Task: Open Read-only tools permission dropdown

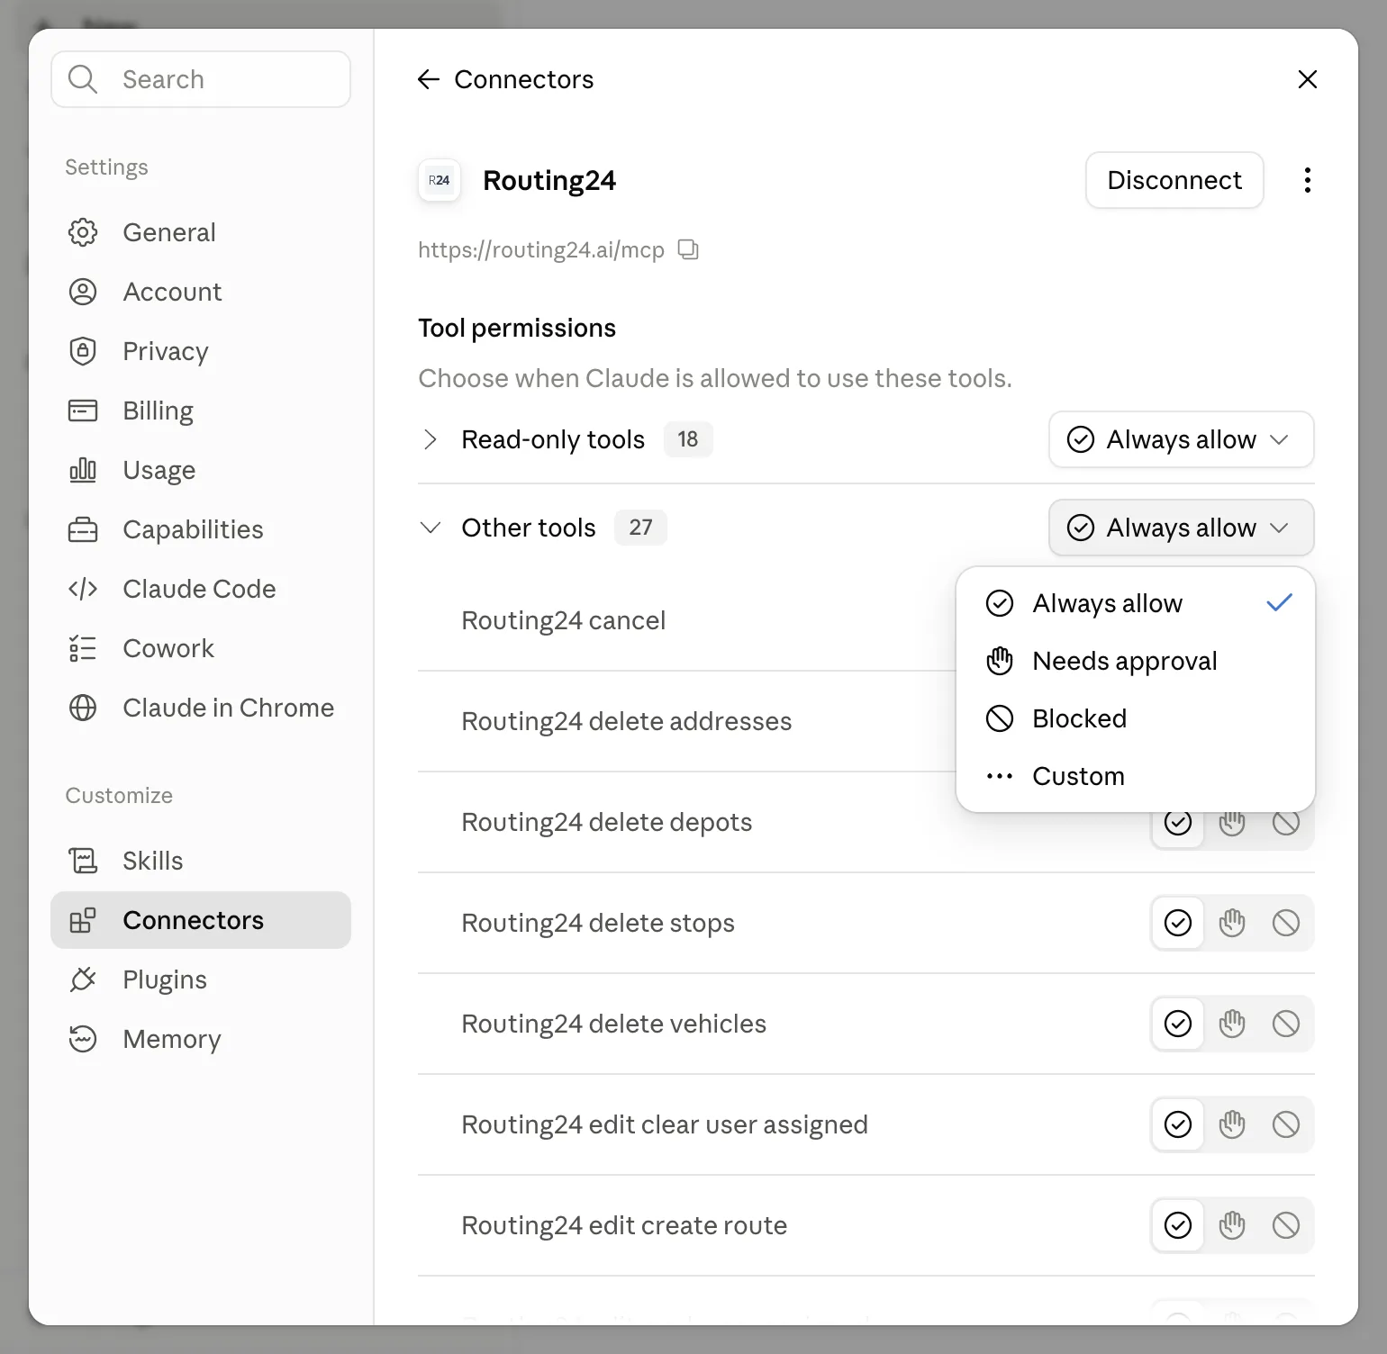Action: [x=1181, y=439]
